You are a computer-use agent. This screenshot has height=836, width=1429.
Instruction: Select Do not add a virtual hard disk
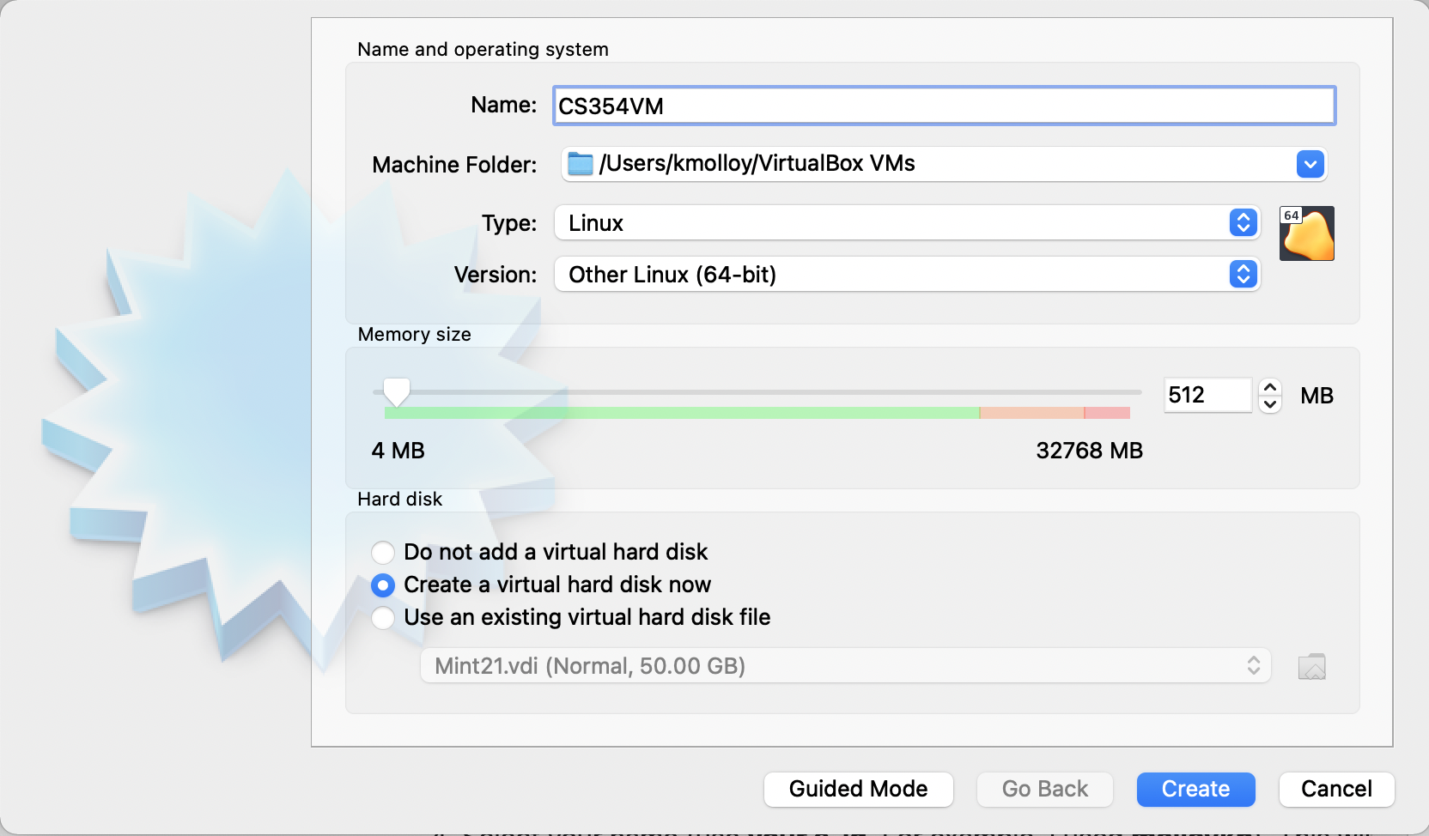383,552
